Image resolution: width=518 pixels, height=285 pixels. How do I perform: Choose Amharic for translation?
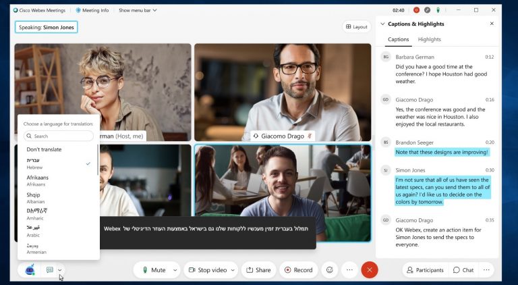[58, 214]
